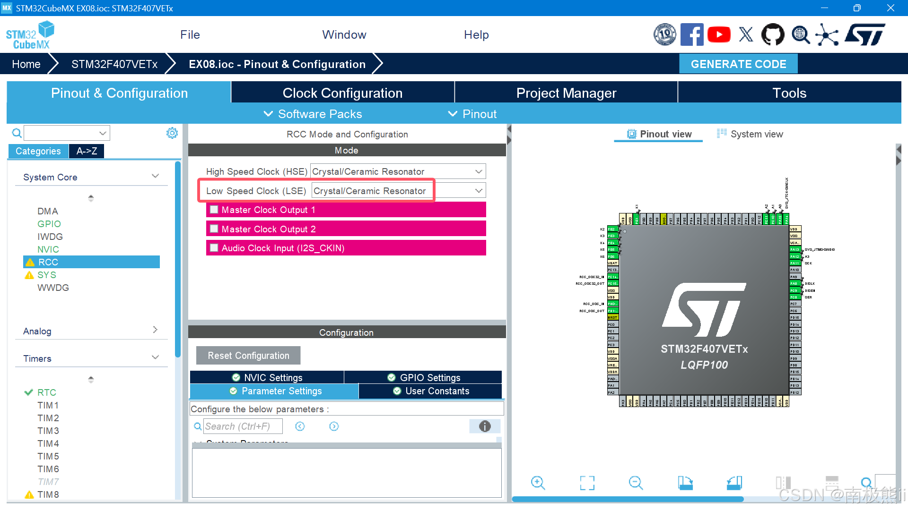The width and height of the screenshot is (908, 510).
Task: Zoom in on the pinout view
Action: tap(538, 483)
